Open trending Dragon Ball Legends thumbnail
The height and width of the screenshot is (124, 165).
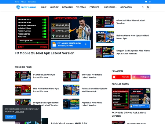[23, 102]
